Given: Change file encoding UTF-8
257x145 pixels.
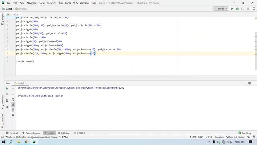Looking at the screenshot, I should (208, 137).
